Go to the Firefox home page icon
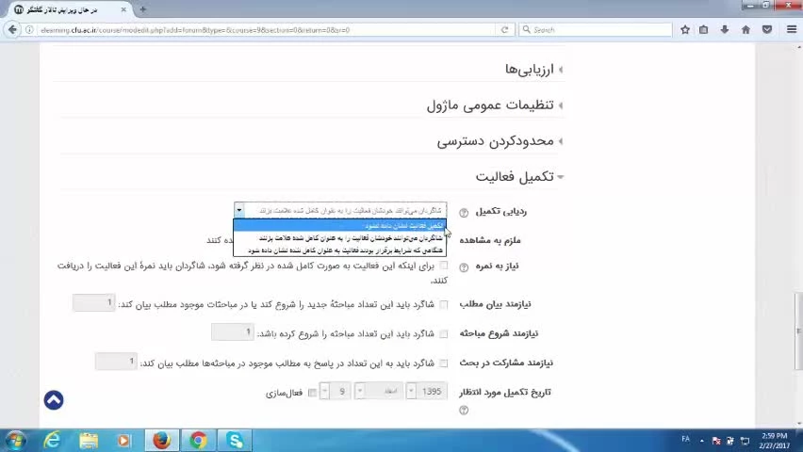The width and height of the screenshot is (803, 452). (x=746, y=30)
